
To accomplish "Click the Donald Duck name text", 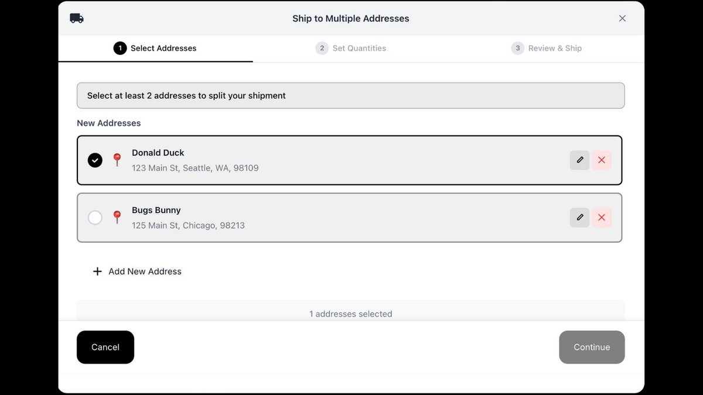I will pos(158,153).
